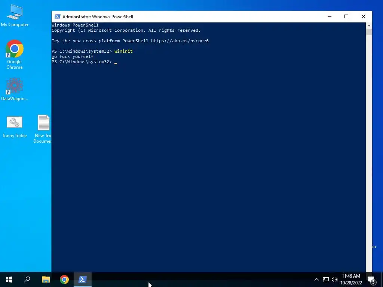Minimize the PowerShell window
Image resolution: width=383 pixels, height=287 pixels.
[x=330, y=16]
